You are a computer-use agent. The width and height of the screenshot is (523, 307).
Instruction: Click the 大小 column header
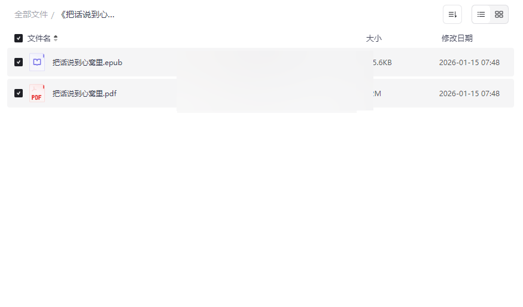[374, 38]
